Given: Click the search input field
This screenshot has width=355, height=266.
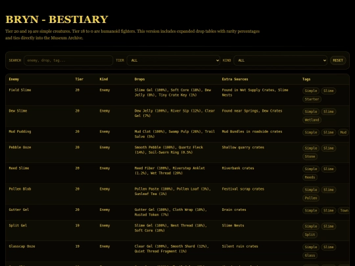Looking at the screenshot, I should click(x=68, y=60).
